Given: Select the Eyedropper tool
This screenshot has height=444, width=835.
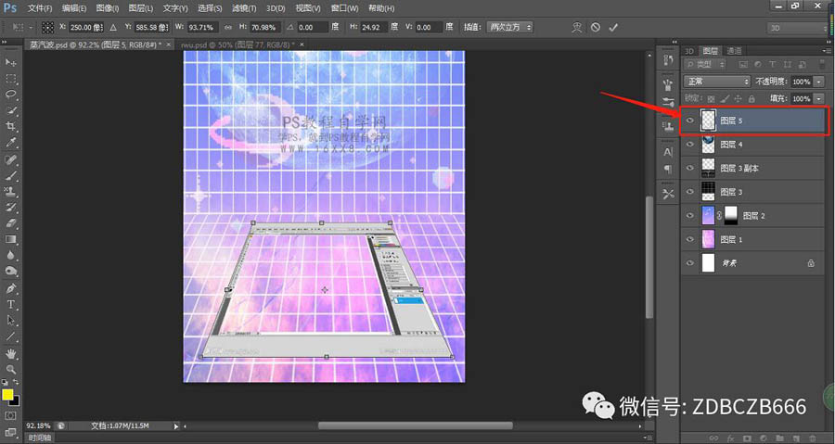Looking at the screenshot, I should coord(11,143).
